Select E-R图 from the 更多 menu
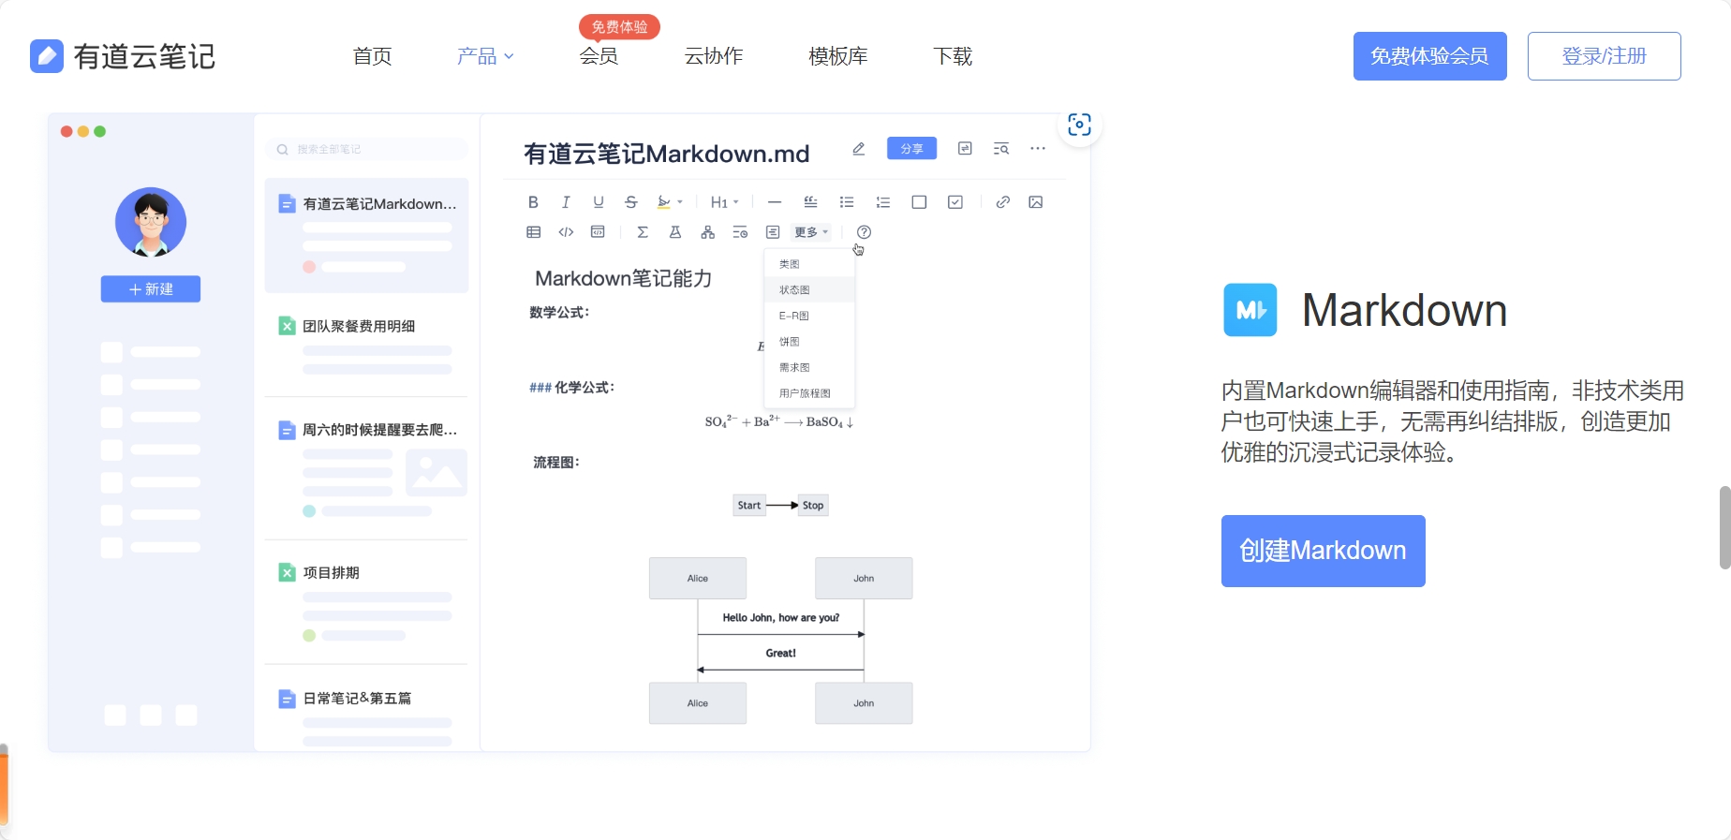The width and height of the screenshot is (1731, 840). tap(810, 316)
